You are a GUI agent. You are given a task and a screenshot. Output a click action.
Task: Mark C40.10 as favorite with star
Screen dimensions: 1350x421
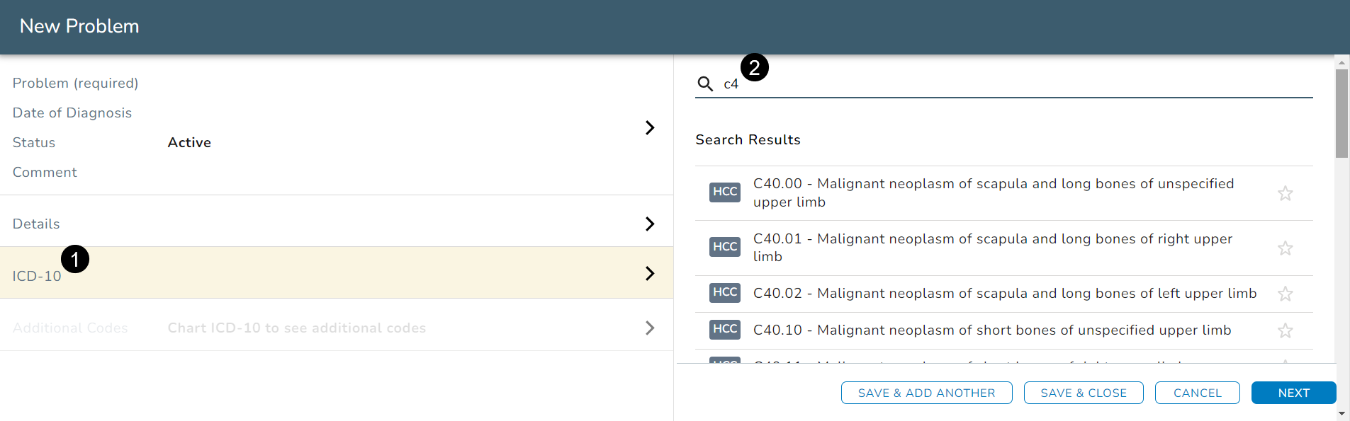point(1285,330)
